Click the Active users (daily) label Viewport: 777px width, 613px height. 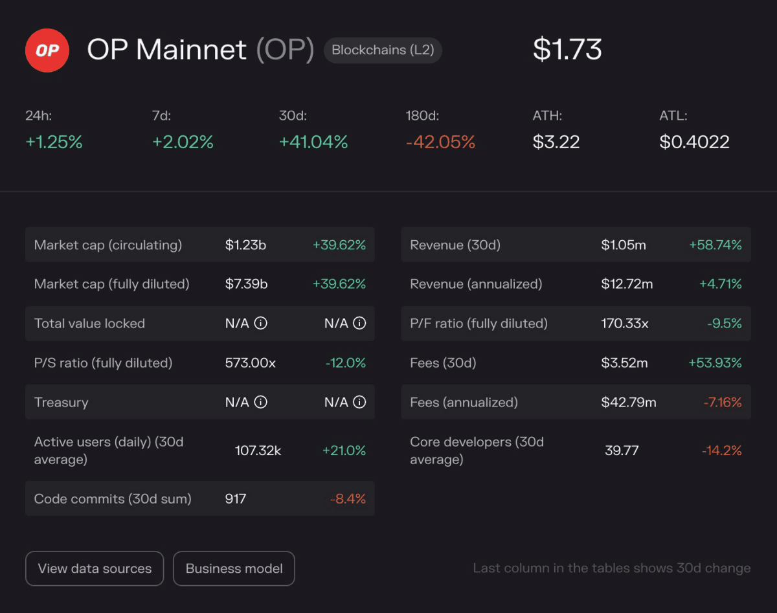109,451
